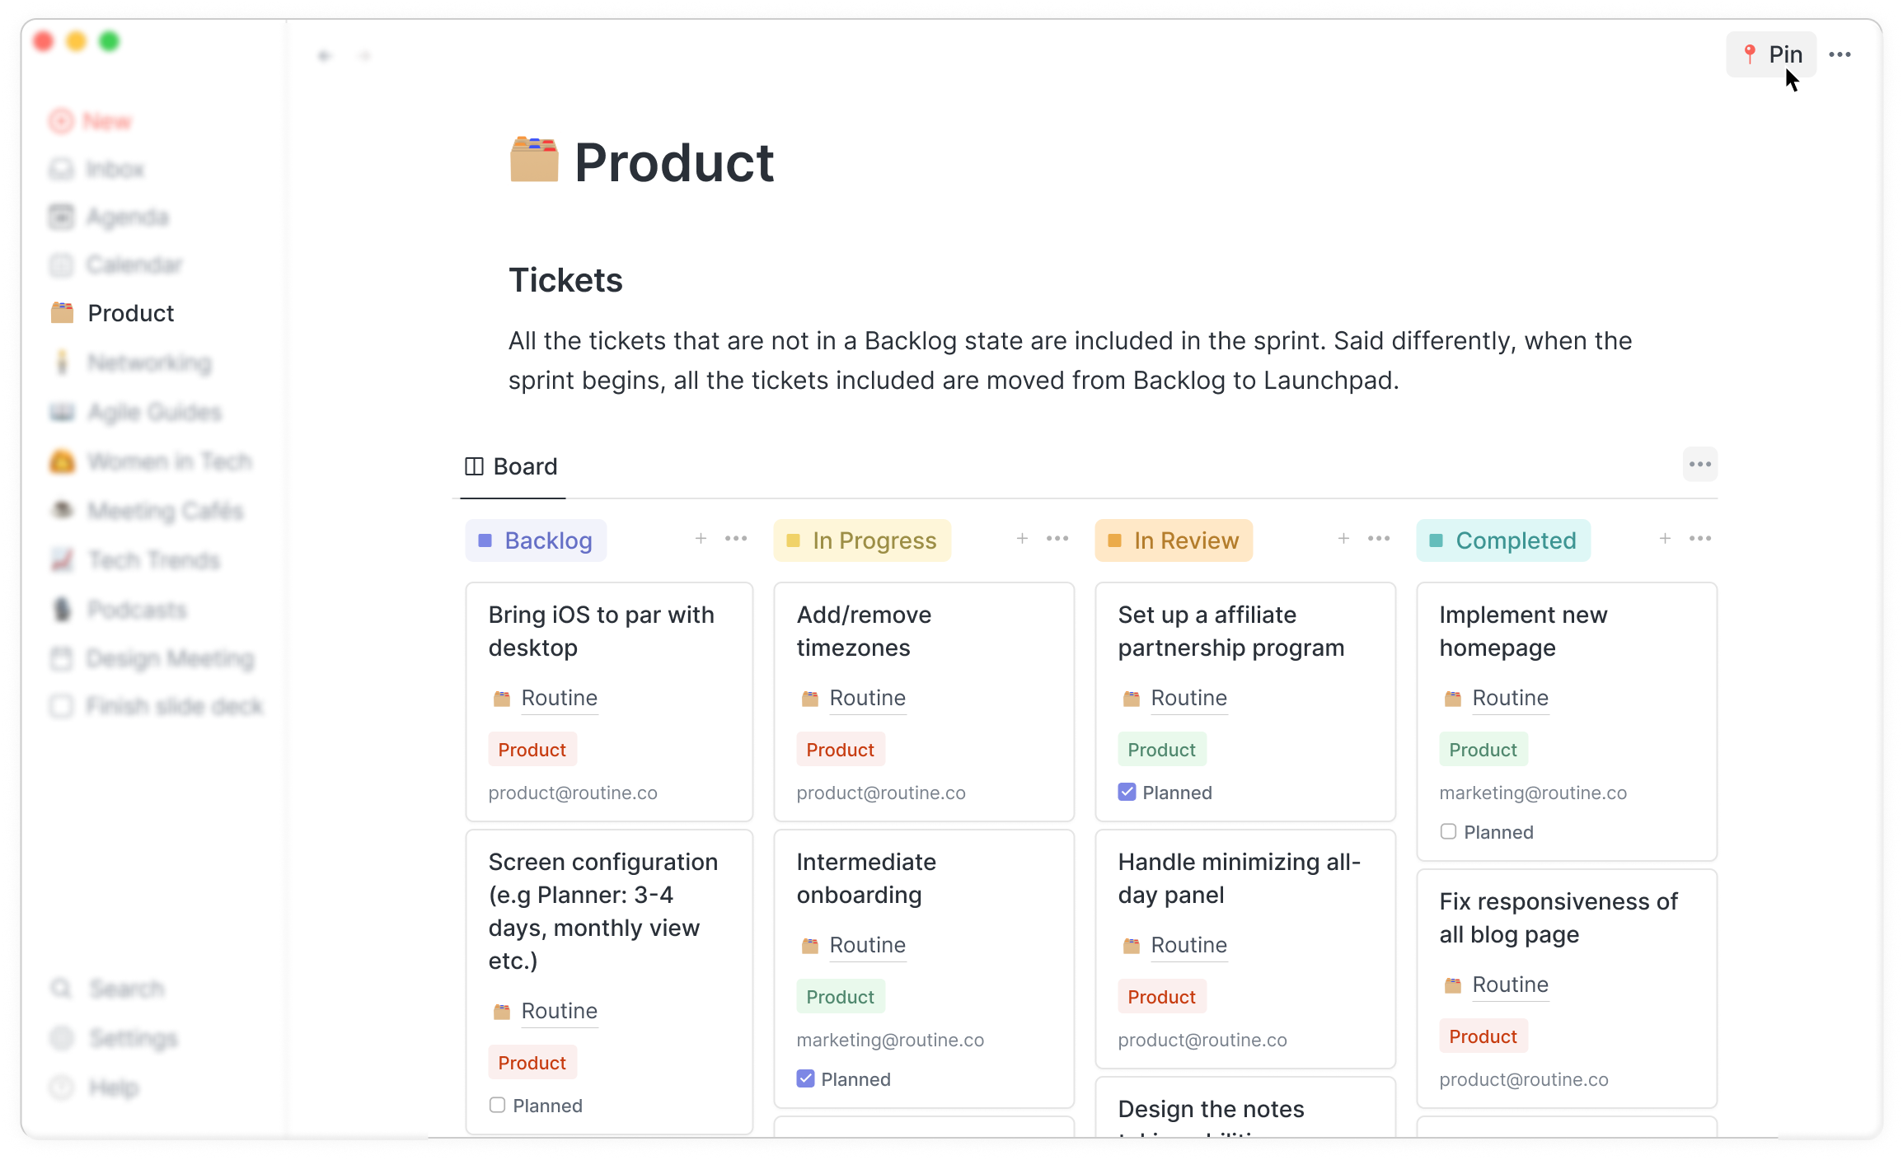Open the Routine link on Add/remove timezones card
Screen dimensions: 1903x1160
click(868, 698)
